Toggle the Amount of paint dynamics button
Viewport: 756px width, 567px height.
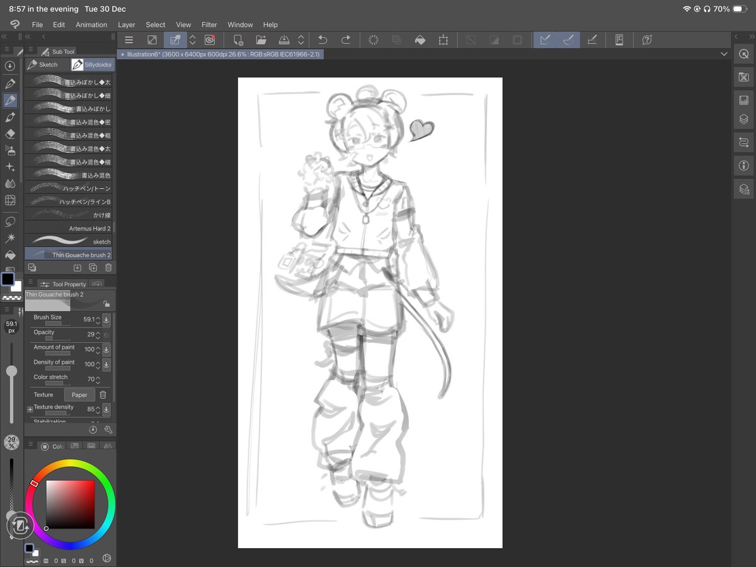tap(106, 350)
